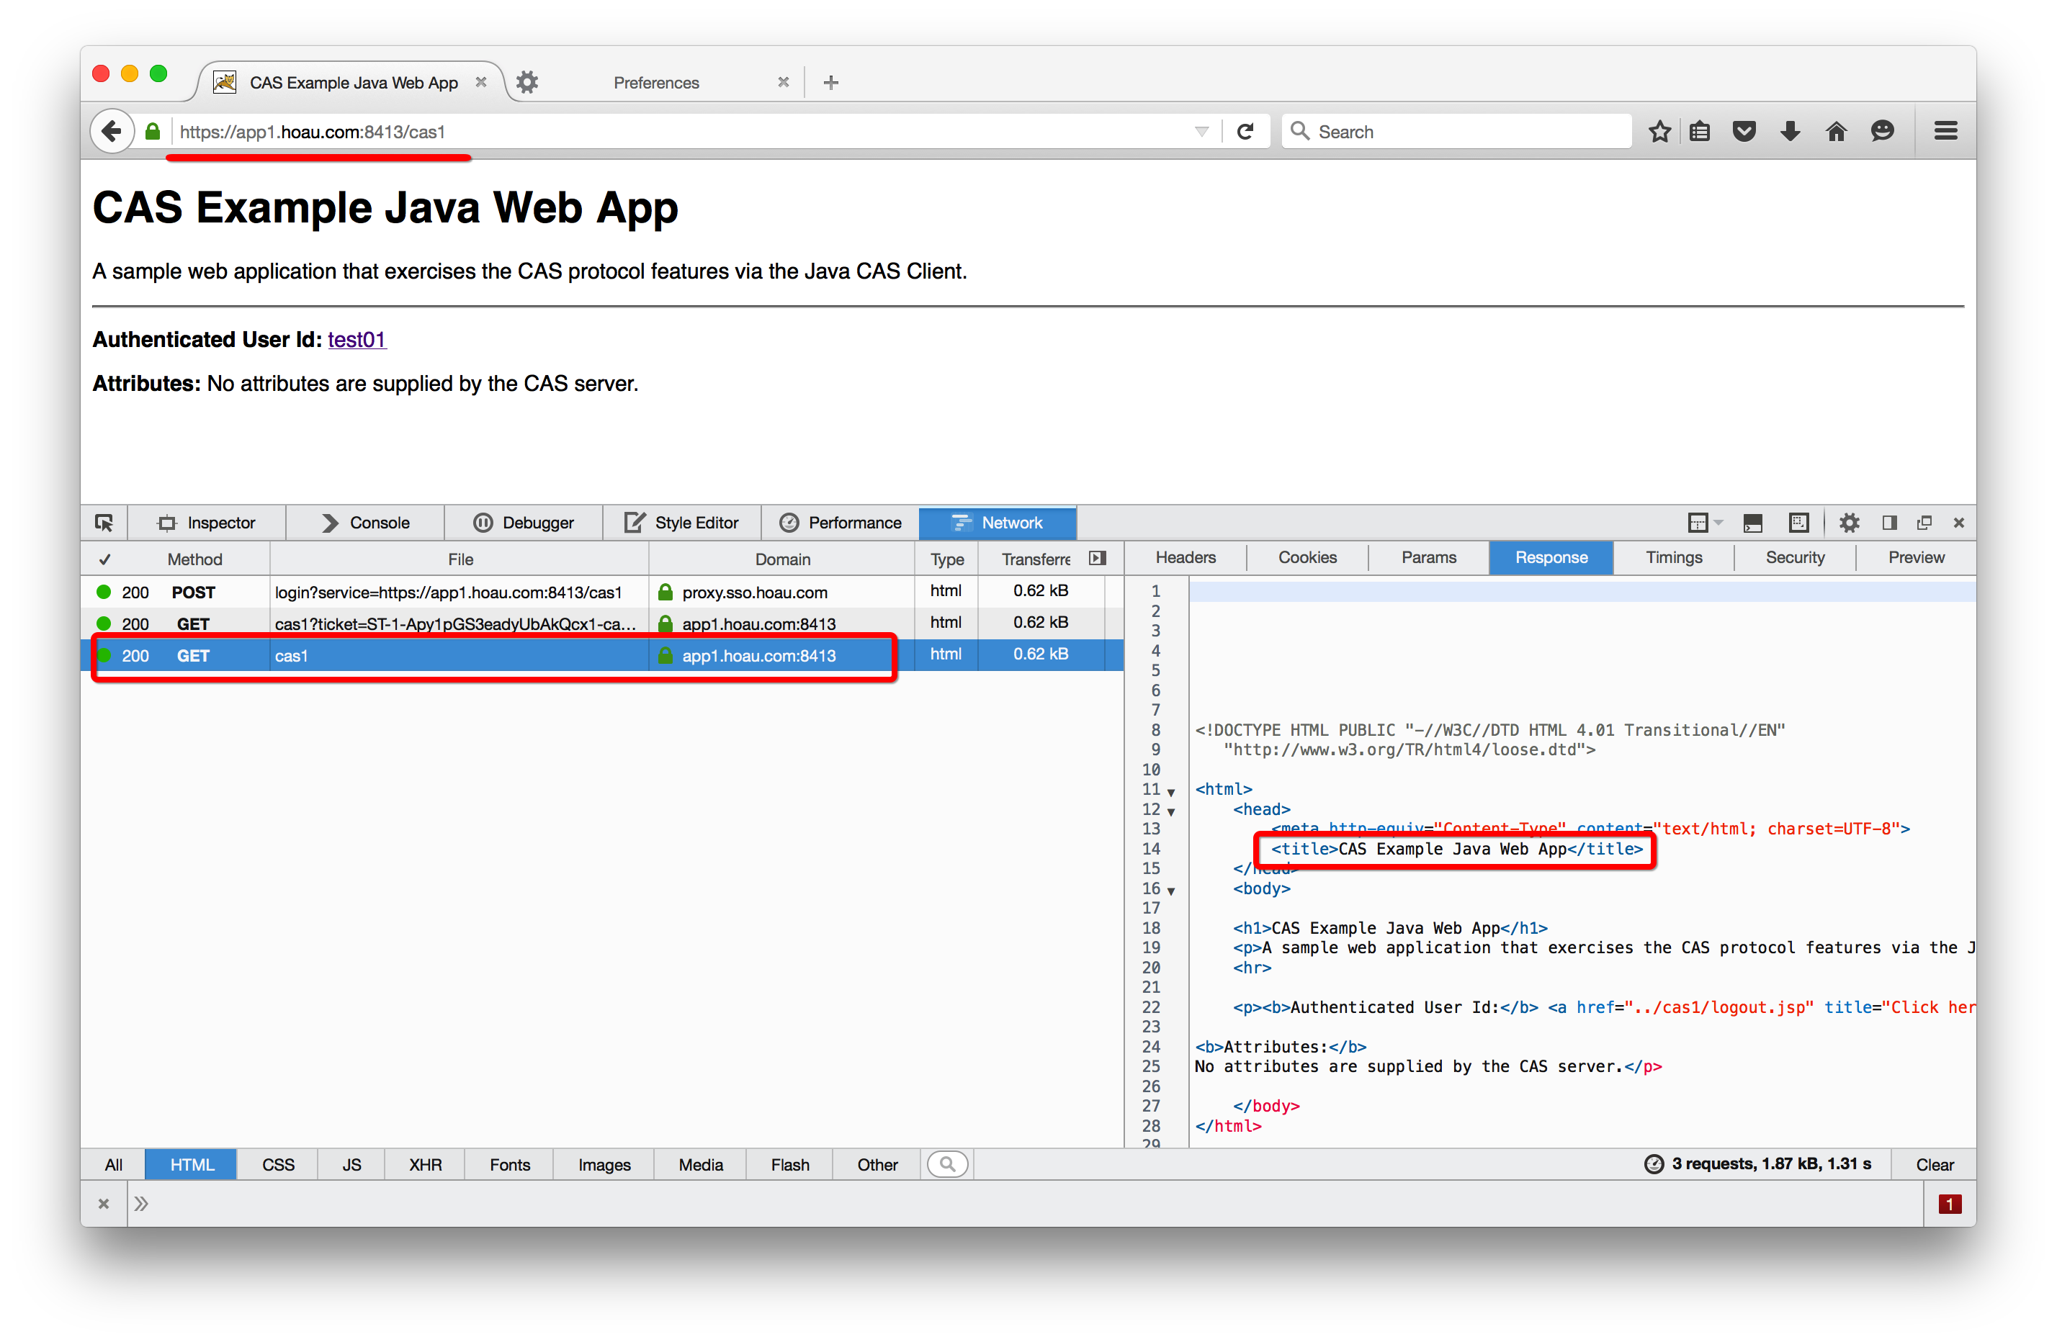
Task: Open the downloads arrow icon
Action: [1791, 131]
